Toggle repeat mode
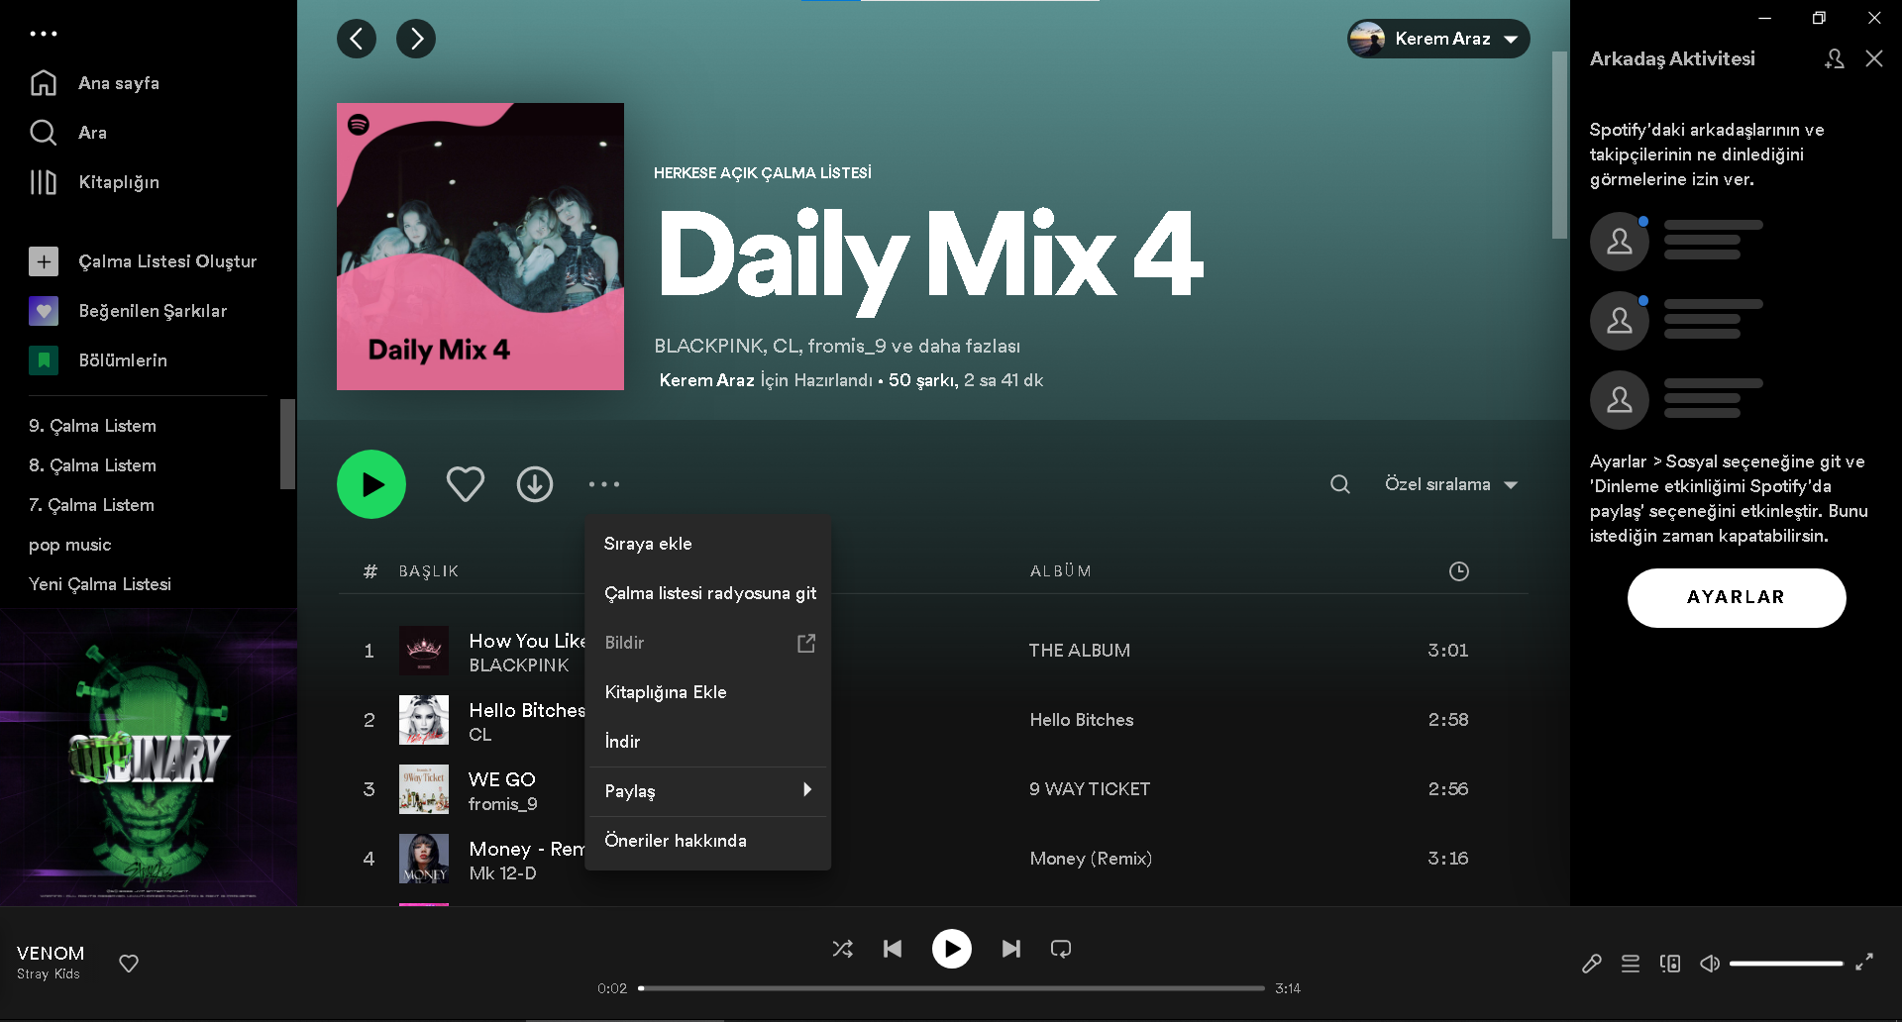This screenshot has height=1022, width=1902. click(1061, 949)
